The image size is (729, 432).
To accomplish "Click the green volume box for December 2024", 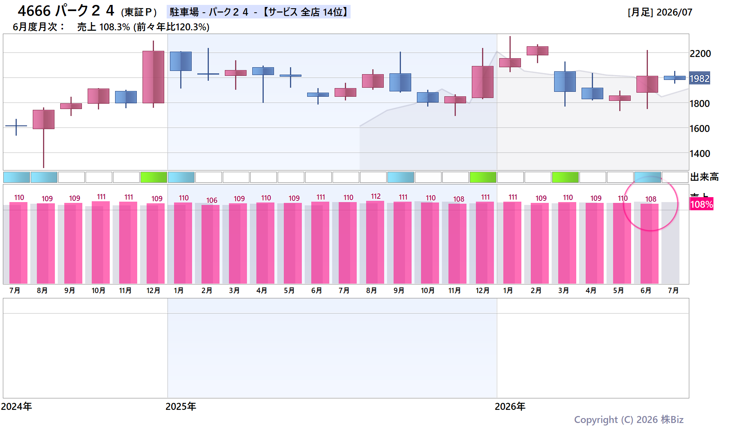I will click(154, 177).
